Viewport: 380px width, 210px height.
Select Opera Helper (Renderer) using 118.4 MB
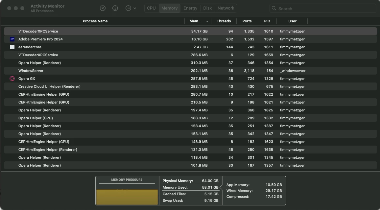190,157
